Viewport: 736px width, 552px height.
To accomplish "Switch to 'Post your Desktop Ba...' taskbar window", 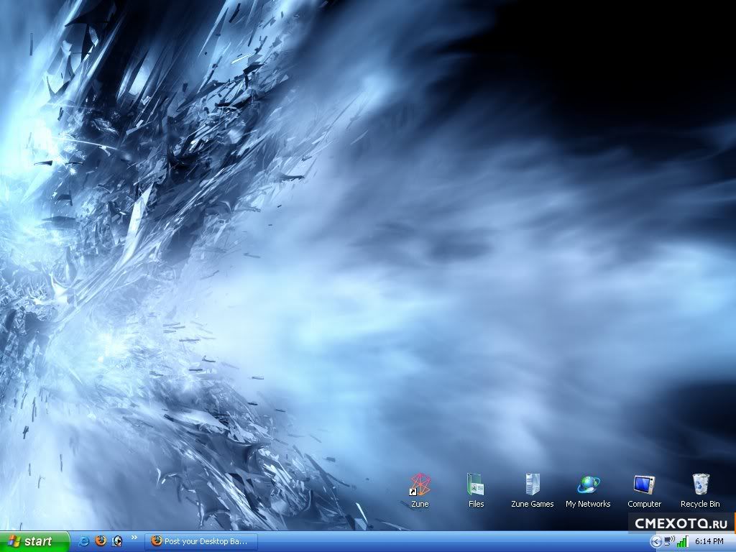I will pyautogui.click(x=201, y=541).
